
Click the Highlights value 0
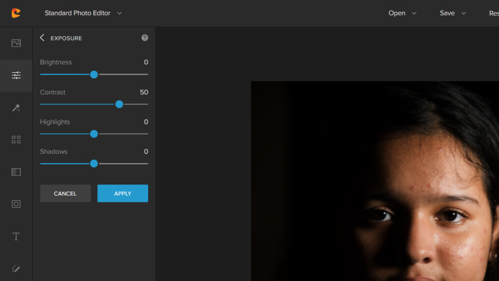click(x=146, y=121)
